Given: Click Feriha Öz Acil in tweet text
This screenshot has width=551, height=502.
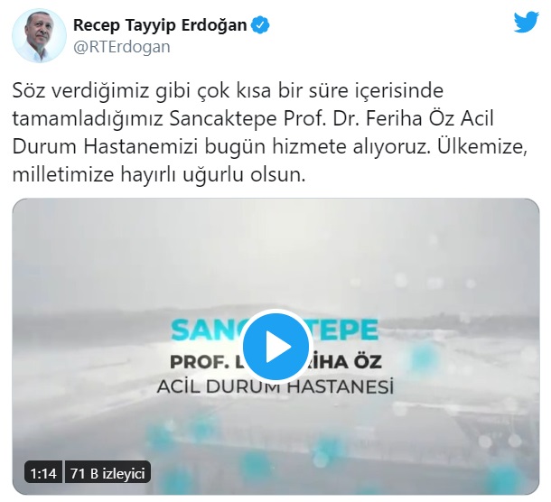Looking at the screenshot, I should [x=430, y=118].
